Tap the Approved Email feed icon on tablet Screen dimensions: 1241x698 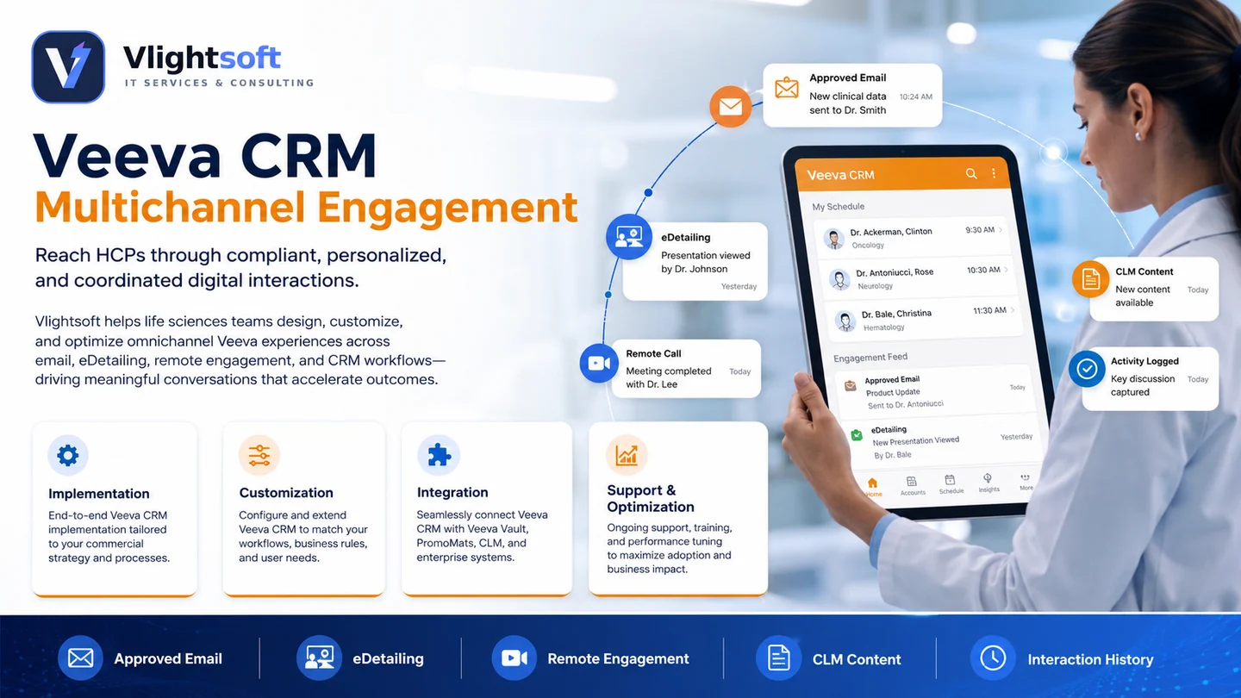click(x=851, y=386)
